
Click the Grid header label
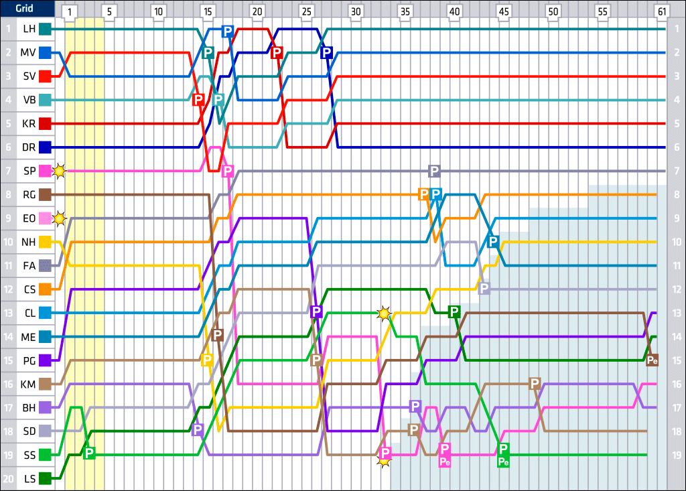pyautogui.click(x=27, y=9)
